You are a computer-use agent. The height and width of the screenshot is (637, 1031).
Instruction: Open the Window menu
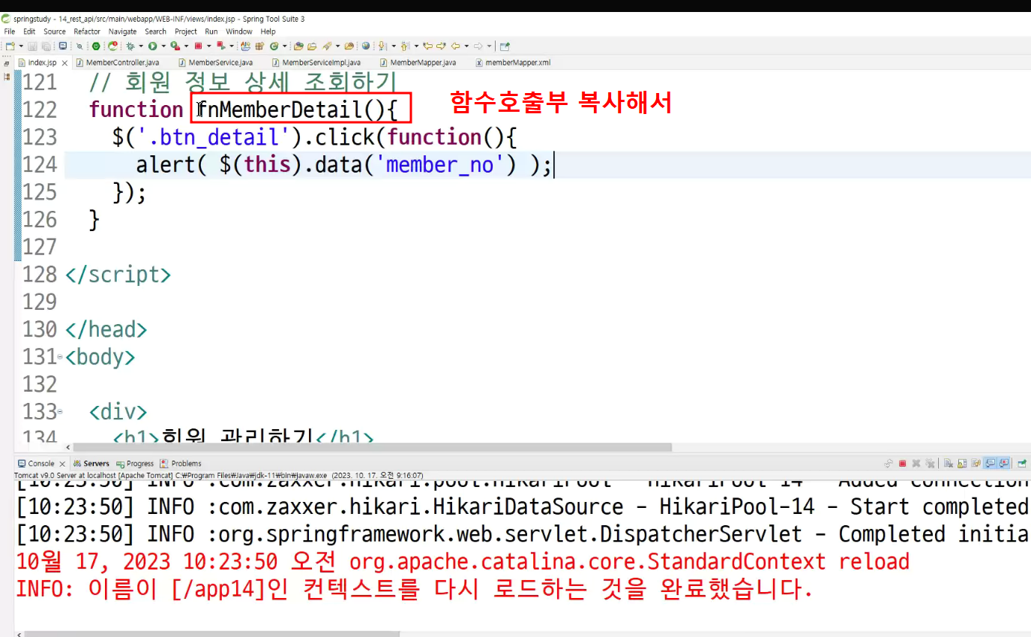tap(239, 32)
